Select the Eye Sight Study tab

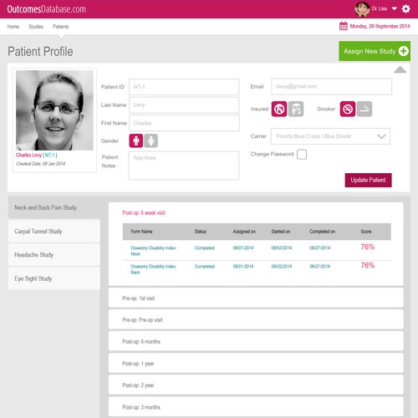(x=54, y=278)
